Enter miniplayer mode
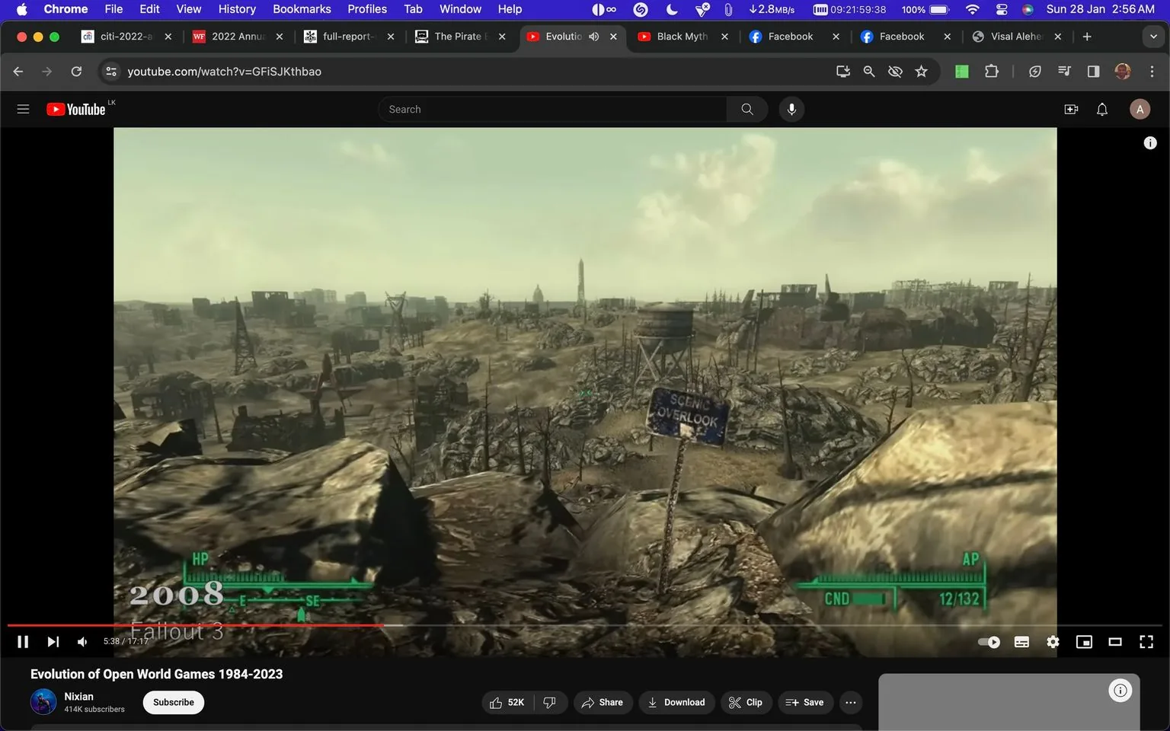The height and width of the screenshot is (731, 1170). 1084,641
